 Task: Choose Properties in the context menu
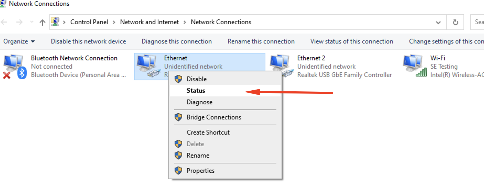(x=200, y=171)
